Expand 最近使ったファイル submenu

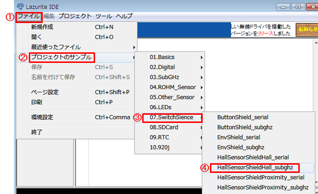77,47
